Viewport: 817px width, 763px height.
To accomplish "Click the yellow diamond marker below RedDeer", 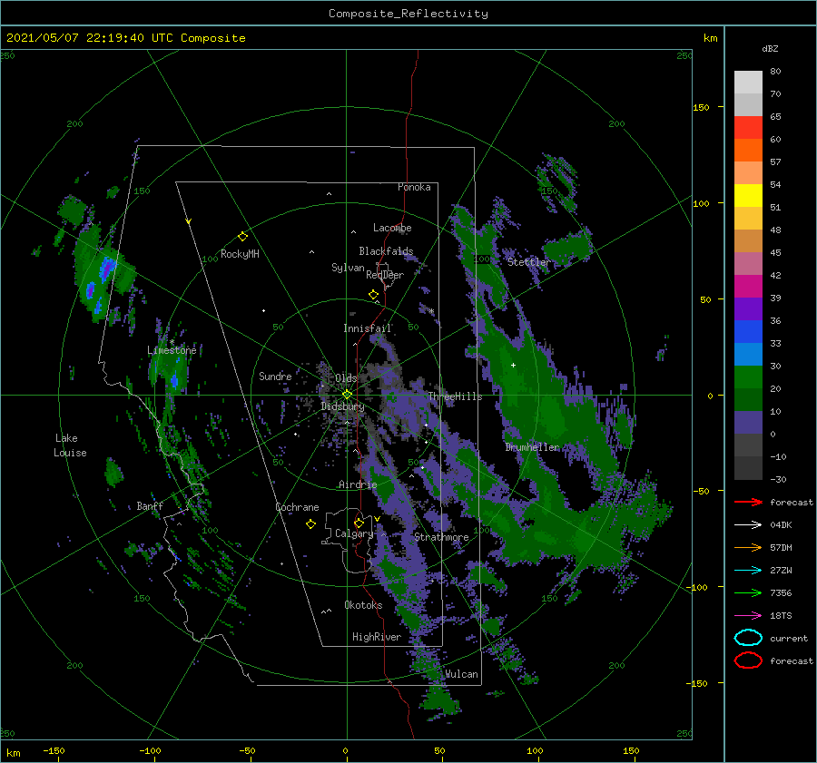I will [x=373, y=295].
